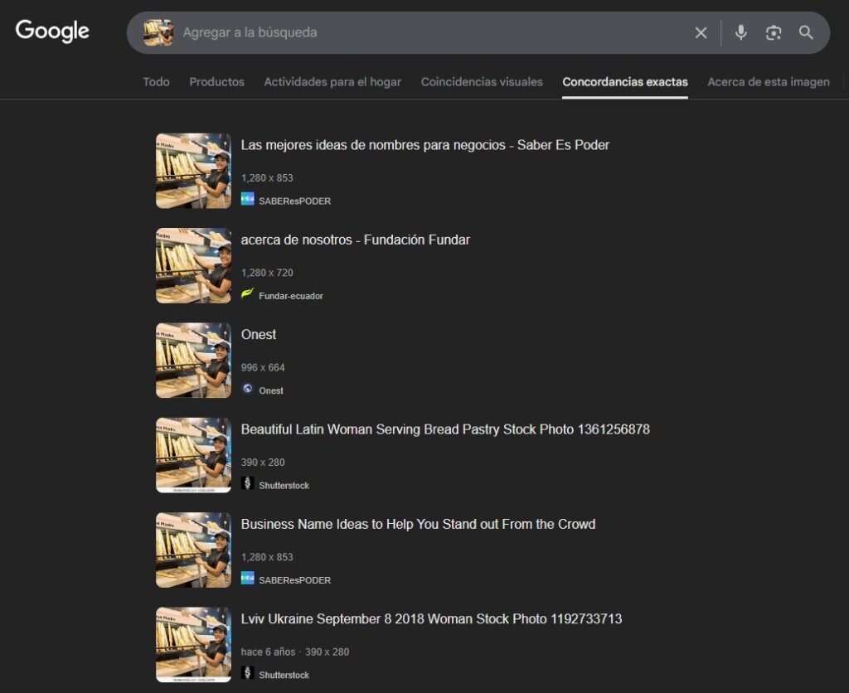Click '390 x 280' under 'Beautiful Latin Woman' result
The width and height of the screenshot is (849, 693).
coord(263,463)
